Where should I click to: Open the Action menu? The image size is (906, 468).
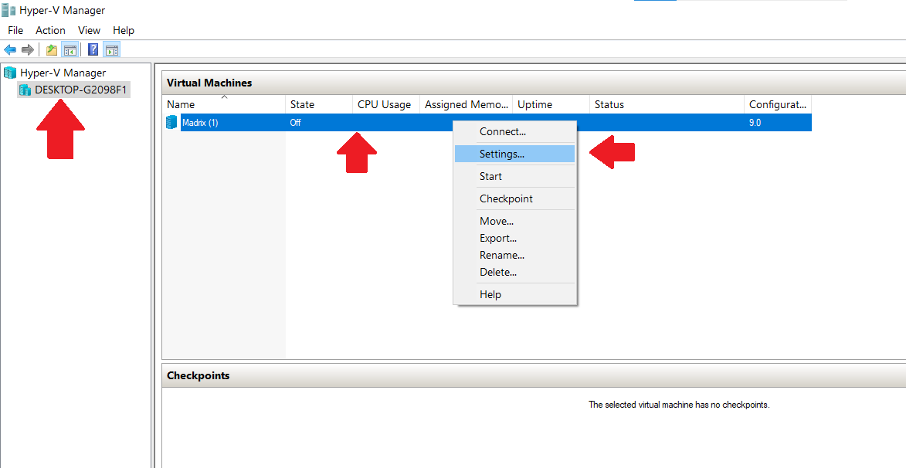[x=50, y=30]
